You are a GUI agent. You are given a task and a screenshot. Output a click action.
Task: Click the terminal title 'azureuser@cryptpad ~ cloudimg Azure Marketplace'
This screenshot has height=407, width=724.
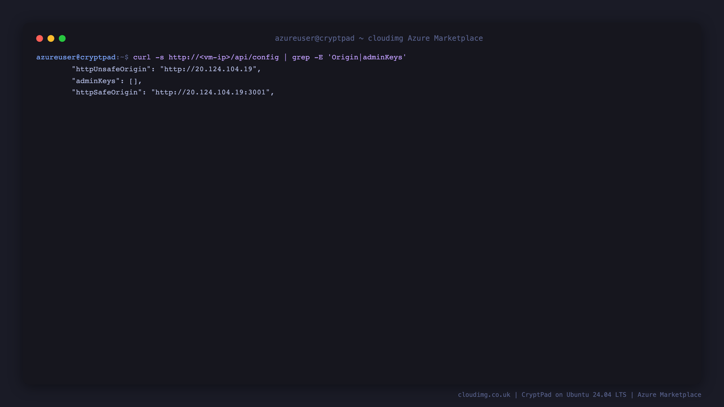pos(379,38)
